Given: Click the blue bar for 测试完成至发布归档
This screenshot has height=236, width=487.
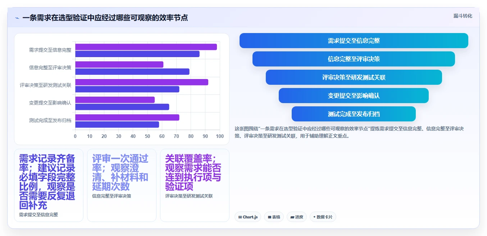Looking at the screenshot, I should pos(117,125).
